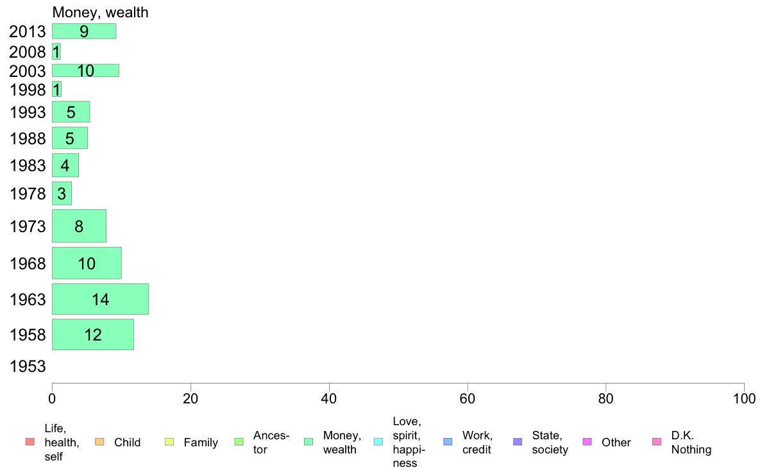Click the D.K. Nothing legend swatch
Screen dimensions: 762x472
(657, 442)
